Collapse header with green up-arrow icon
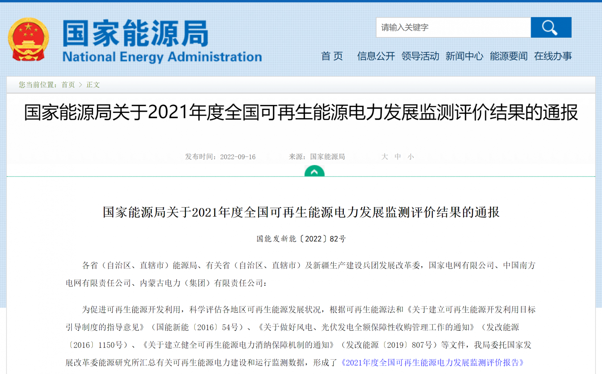The width and height of the screenshot is (602, 374). pos(314,171)
